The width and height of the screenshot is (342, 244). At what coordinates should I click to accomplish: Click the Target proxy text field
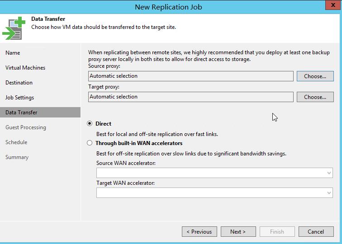(190, 97)
